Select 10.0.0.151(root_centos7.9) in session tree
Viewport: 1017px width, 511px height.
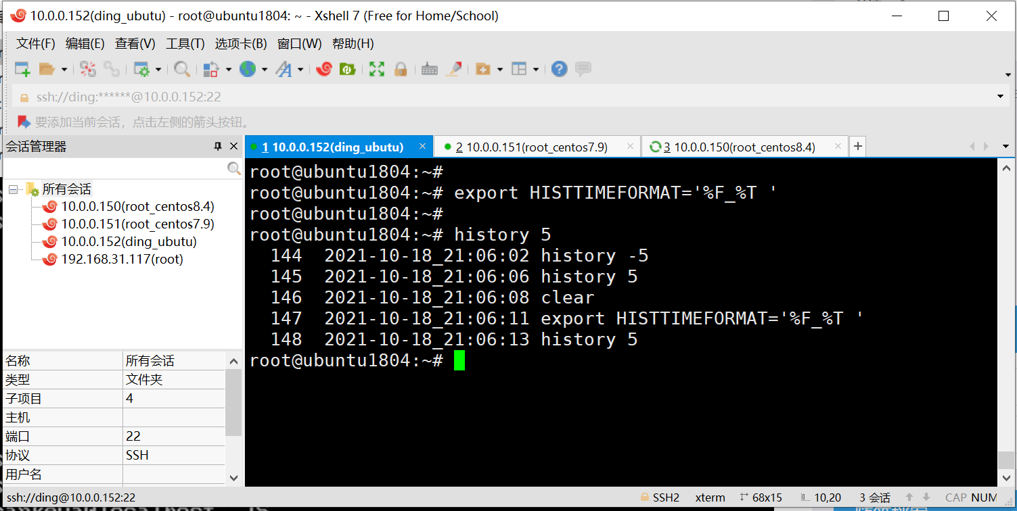[x=137, y=224]
